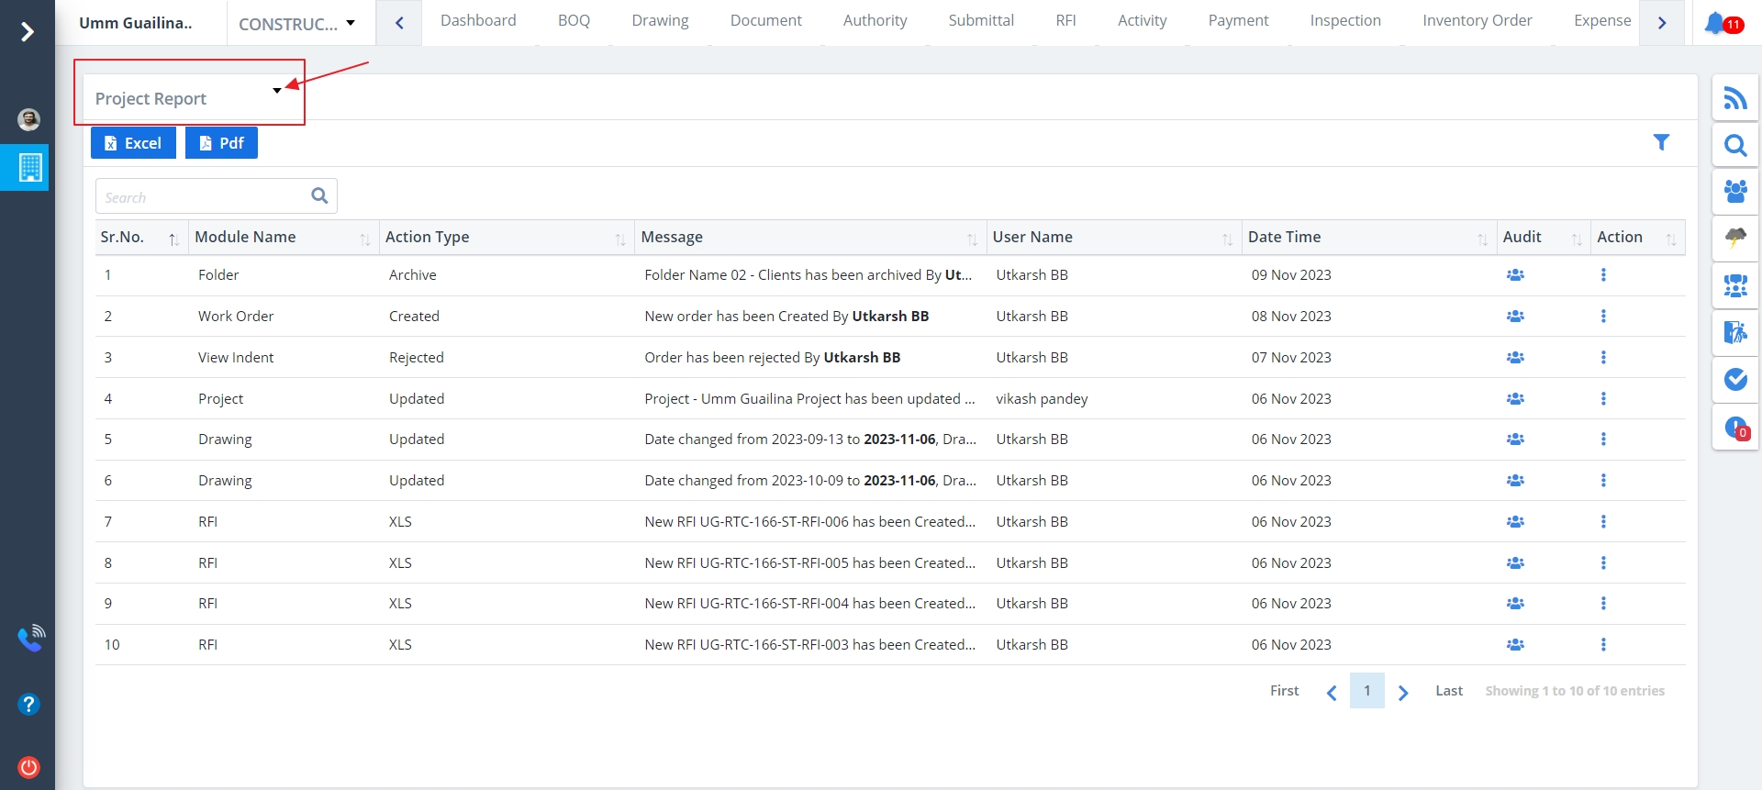Open the notifications bell icon
The height and width of the screenshot is (790, 1762).
coord(1717,23)
